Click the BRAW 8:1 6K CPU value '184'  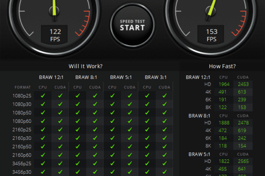click(x=223, y=138)
